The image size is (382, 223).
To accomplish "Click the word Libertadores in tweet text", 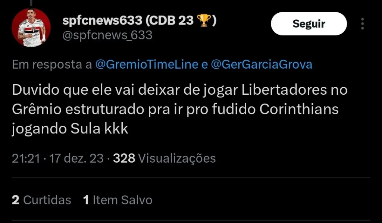I will (x=284, y=90).
